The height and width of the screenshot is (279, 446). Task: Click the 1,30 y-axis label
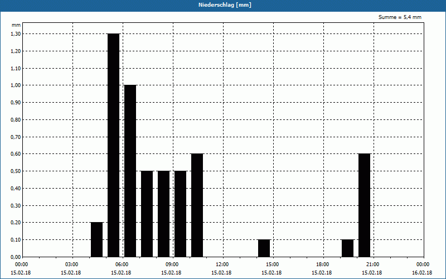[x=16, y=34]
